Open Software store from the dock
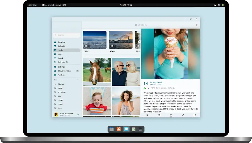 (118, 129)
